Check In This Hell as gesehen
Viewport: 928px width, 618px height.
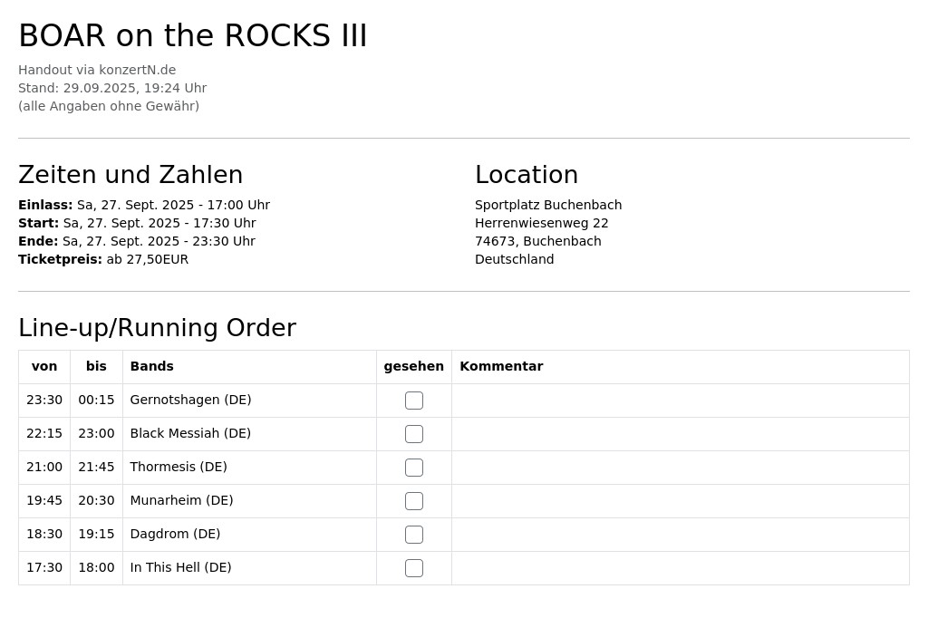click(x=413, y=568)
